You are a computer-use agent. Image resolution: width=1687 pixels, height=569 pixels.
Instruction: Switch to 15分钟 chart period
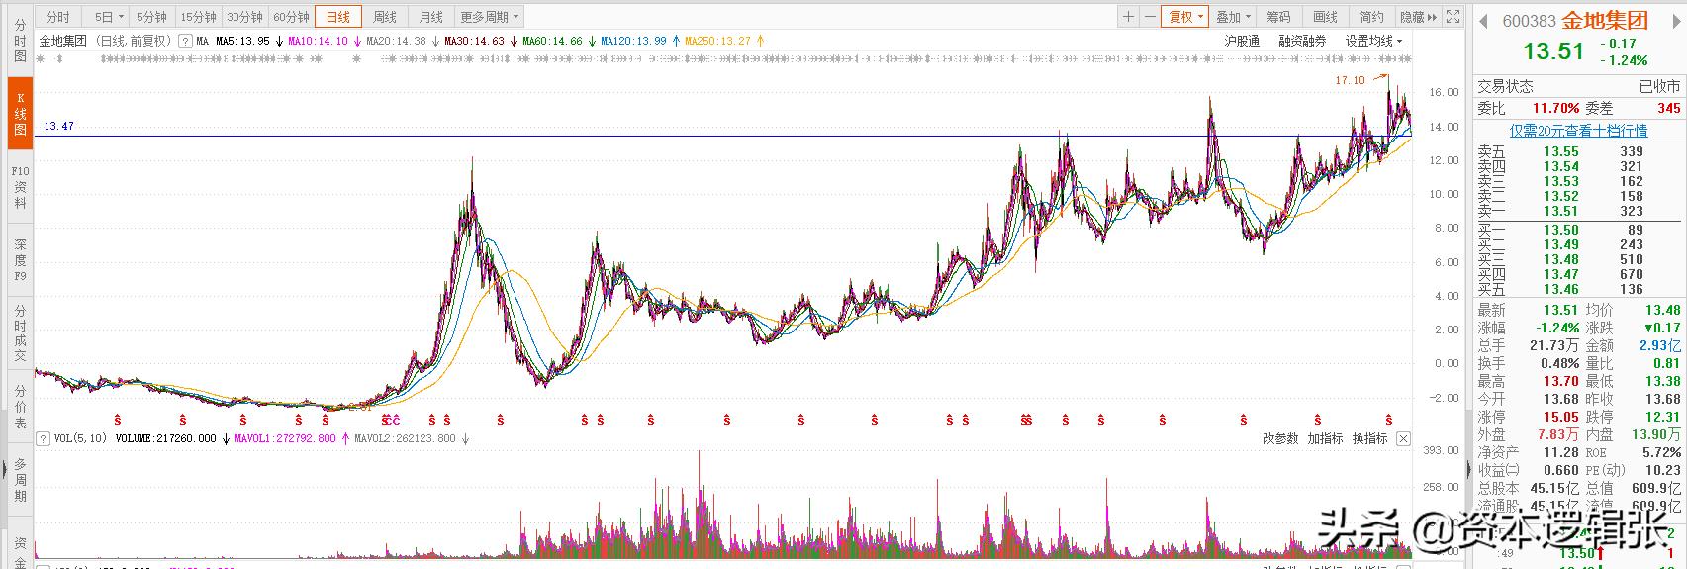(199, 17)
